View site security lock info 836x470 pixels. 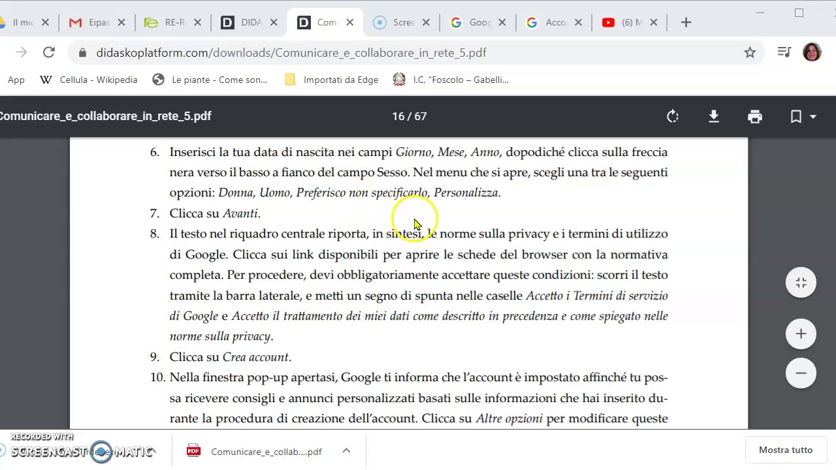82,53
